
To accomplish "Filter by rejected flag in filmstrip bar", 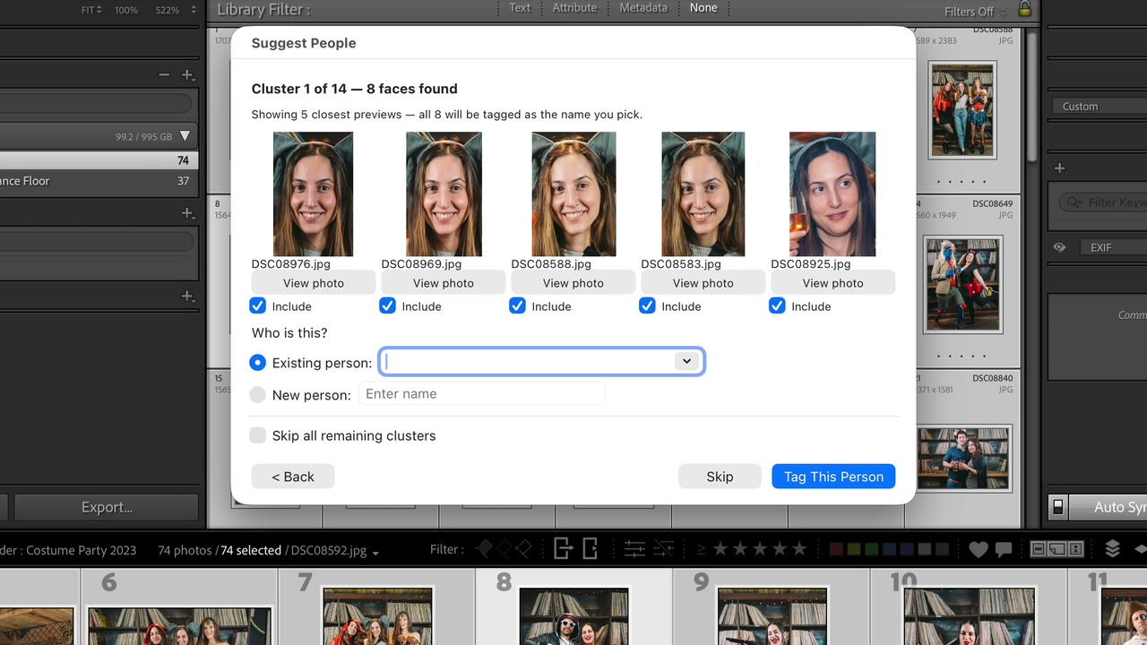I will pyautogui.click(x=522, y=549).
